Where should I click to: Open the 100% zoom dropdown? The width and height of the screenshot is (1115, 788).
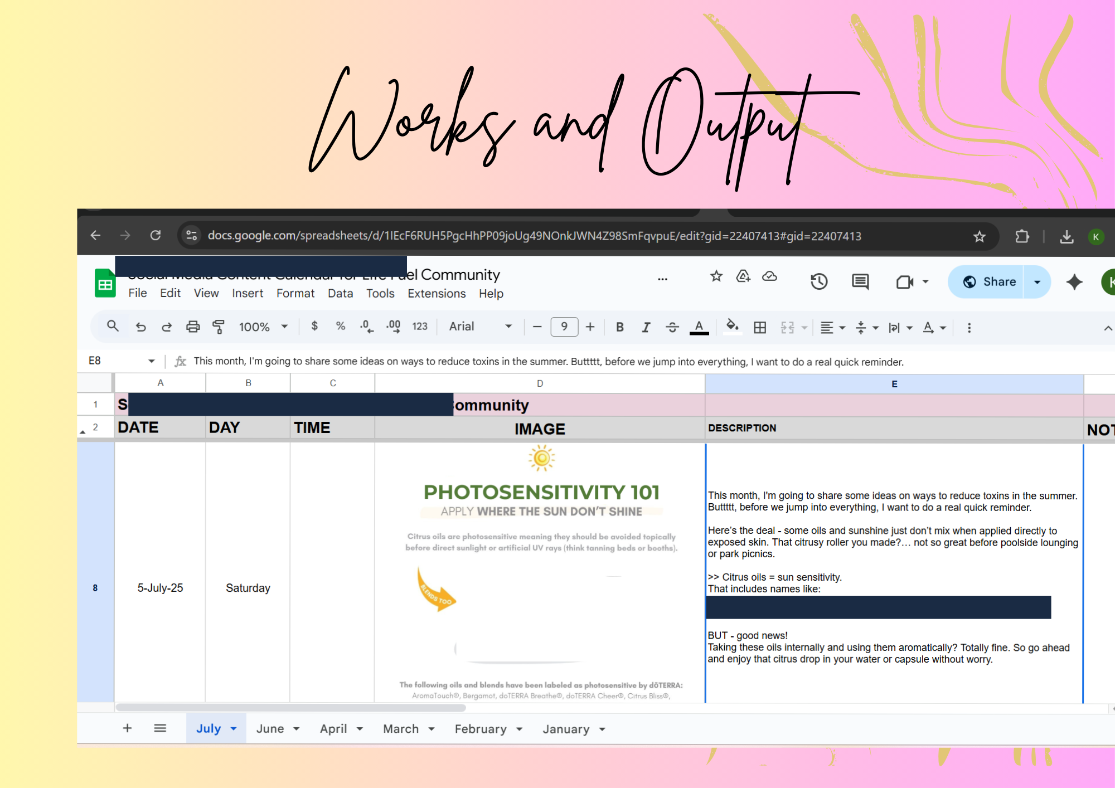coord(263,327)
